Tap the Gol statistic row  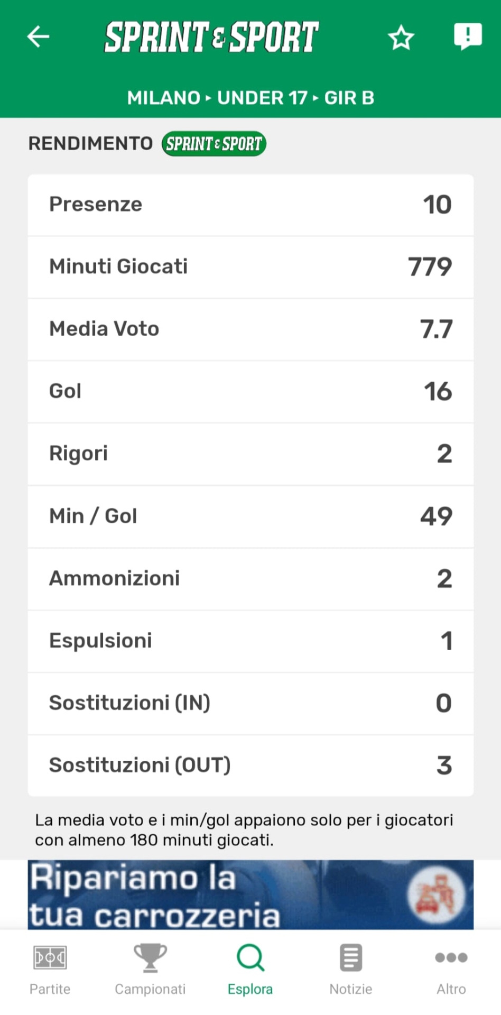251,392
